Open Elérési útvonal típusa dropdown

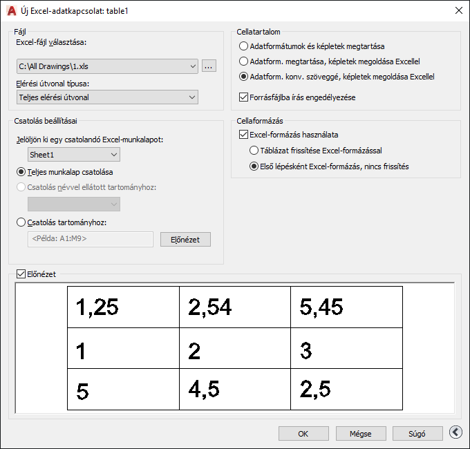point(107,97)
